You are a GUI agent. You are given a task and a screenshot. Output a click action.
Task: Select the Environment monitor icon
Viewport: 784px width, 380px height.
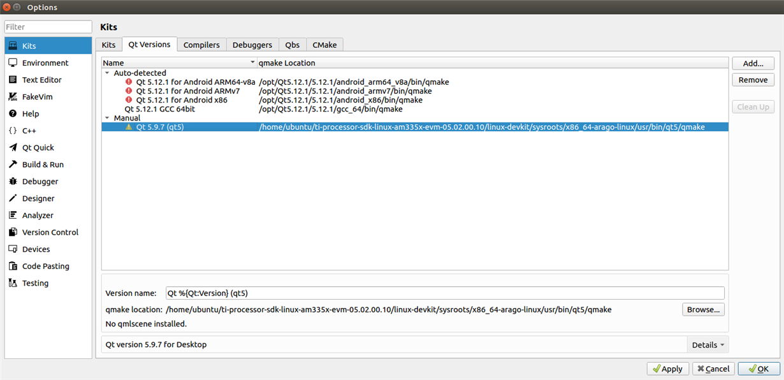(x=13, y=62)
